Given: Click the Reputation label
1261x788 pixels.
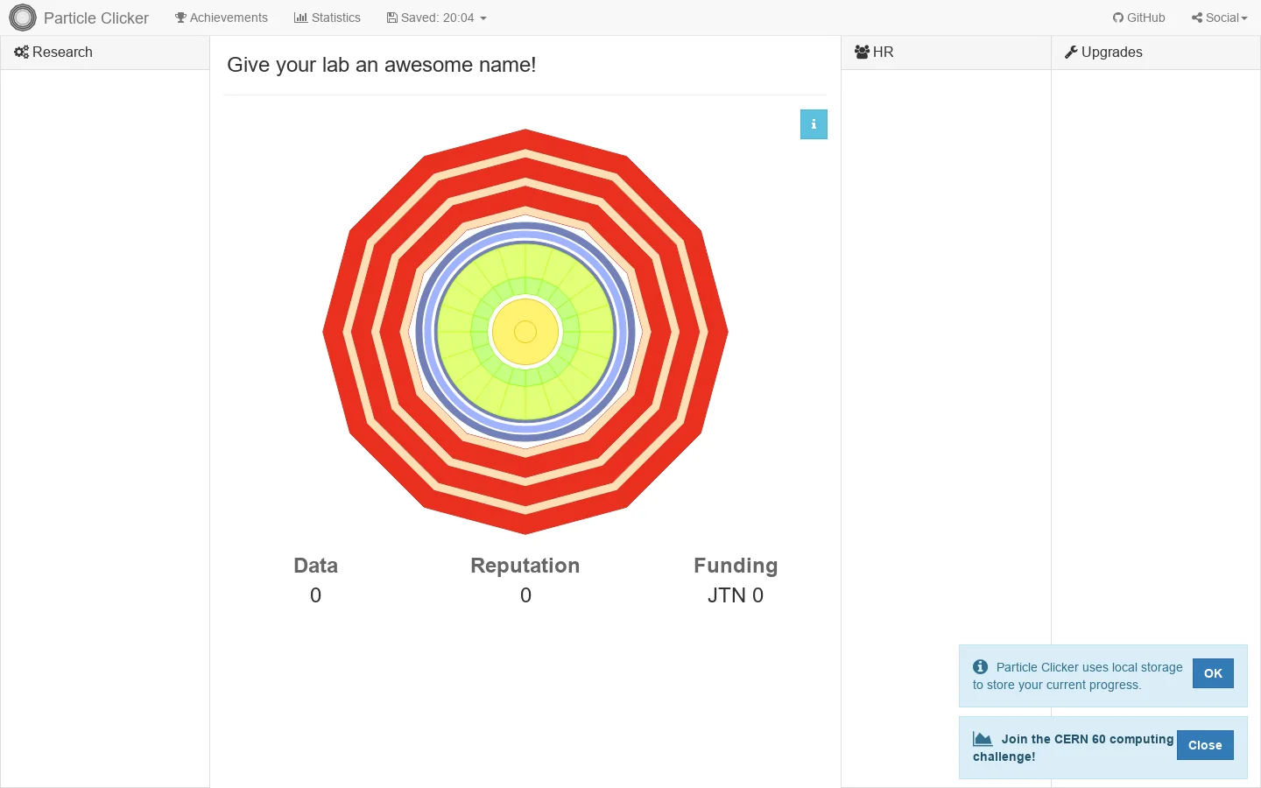Looking at the screenshot, I should [x=525, y=566].
